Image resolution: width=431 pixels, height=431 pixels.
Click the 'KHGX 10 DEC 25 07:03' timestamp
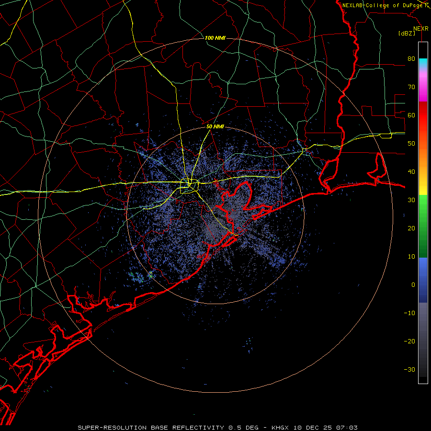[315, 428]
